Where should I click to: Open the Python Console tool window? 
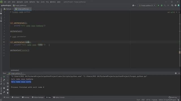59,97
